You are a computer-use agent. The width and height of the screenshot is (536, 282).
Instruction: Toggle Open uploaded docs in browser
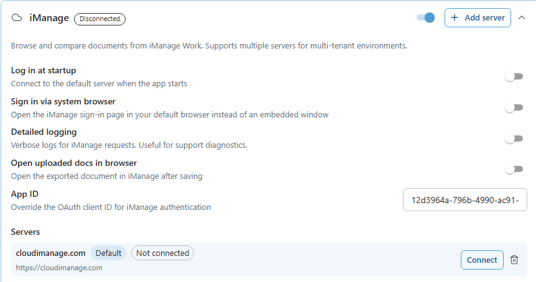pyautogui.click(x=514, y=169)
